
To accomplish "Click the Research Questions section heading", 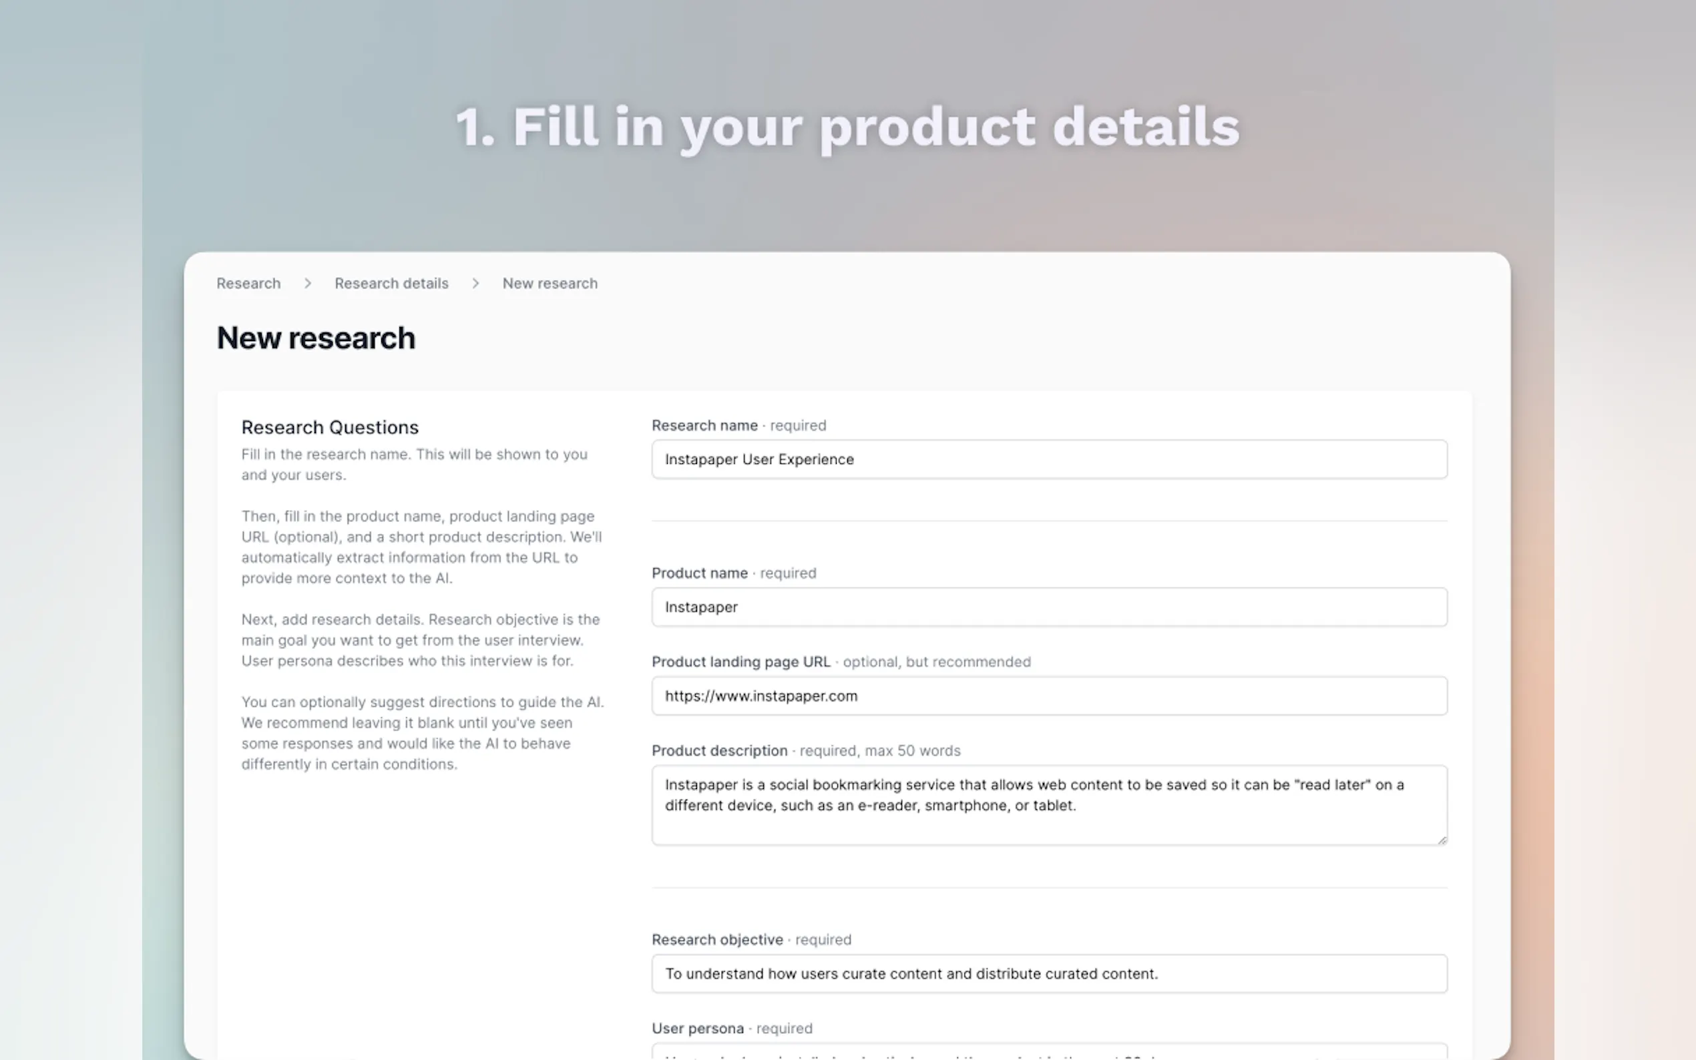I will click(x=330, y=428).
